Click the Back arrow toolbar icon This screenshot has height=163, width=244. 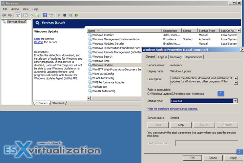tap(4, 15)
